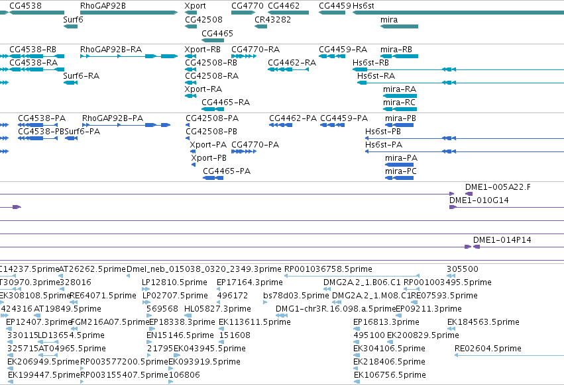Click transcript Xport-RB
The width and height of the screenshot is (564, 385).
[191, 56]
